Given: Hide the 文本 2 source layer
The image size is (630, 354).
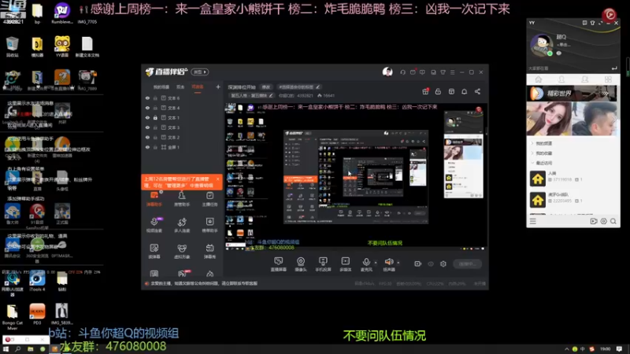Looking at the screenshot, I should point(147,137).
